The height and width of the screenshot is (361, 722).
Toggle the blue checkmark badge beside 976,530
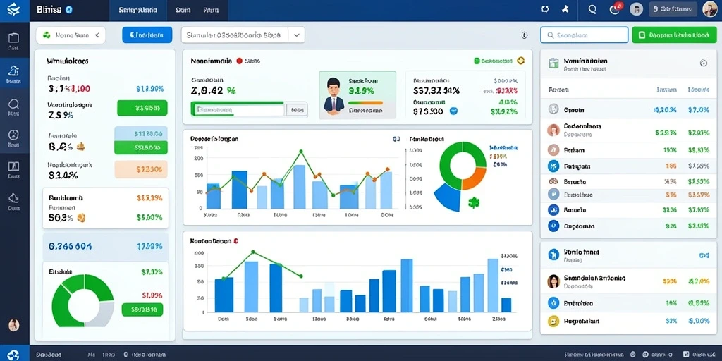point(453,111)
